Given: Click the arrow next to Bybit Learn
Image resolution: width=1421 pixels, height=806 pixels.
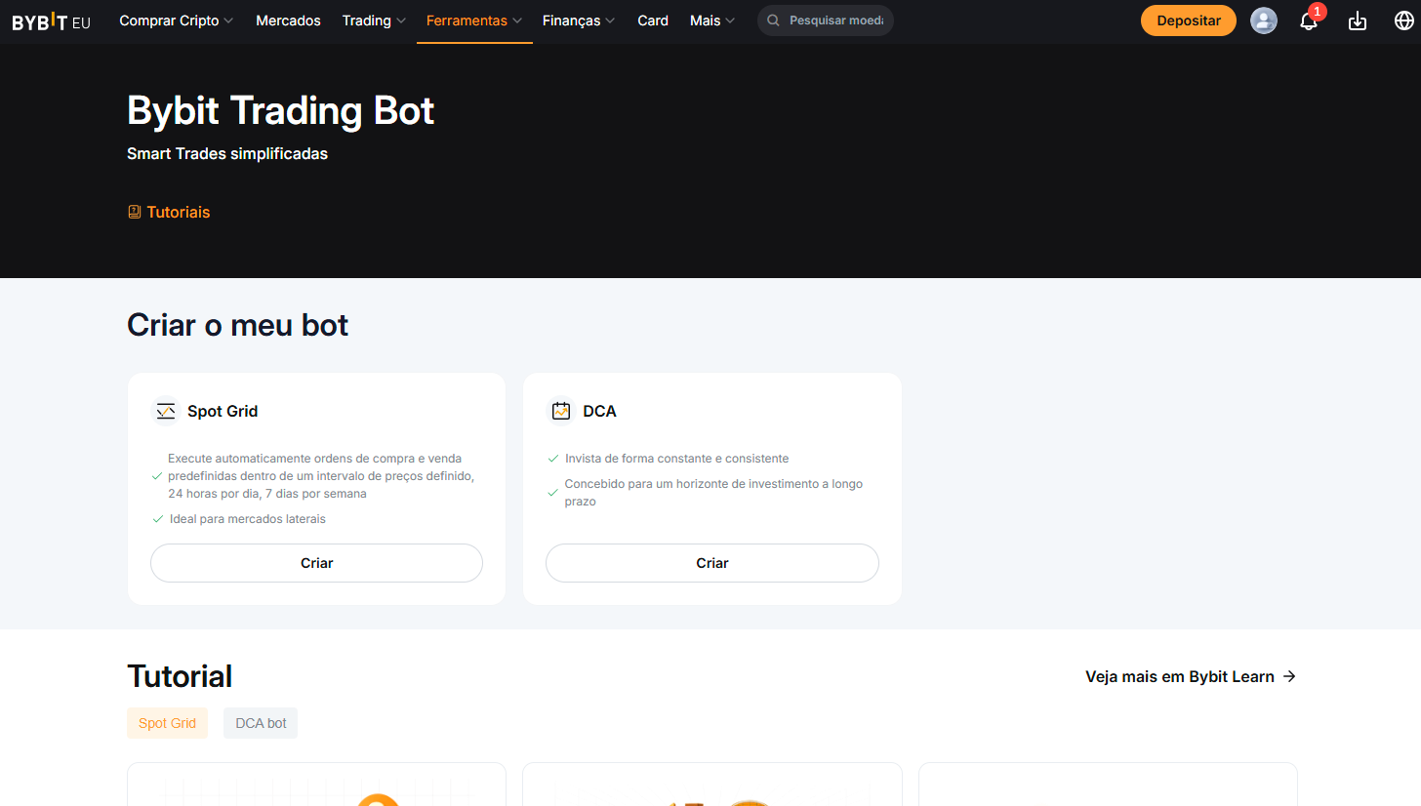Looking at the screenshot, I should coord(1289,676).
